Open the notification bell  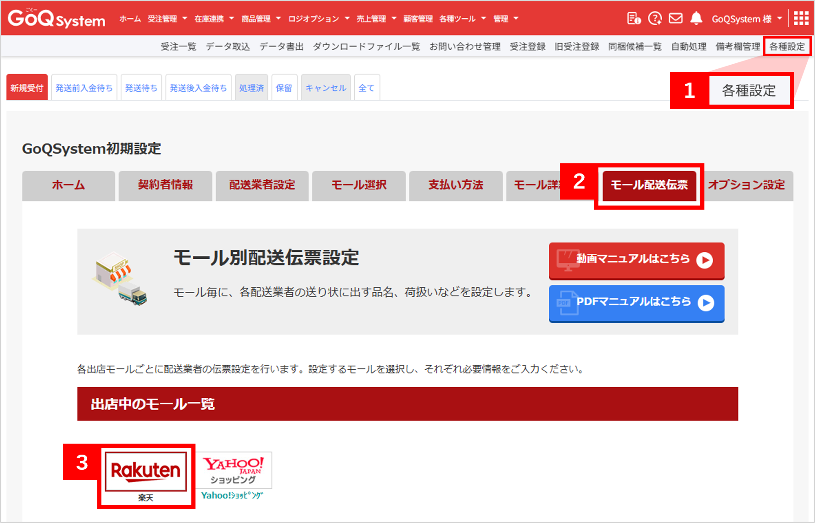[696, 18]
